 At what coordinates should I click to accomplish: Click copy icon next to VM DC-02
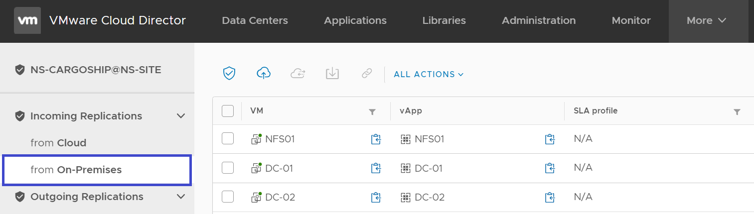click(x=376, y=198)
